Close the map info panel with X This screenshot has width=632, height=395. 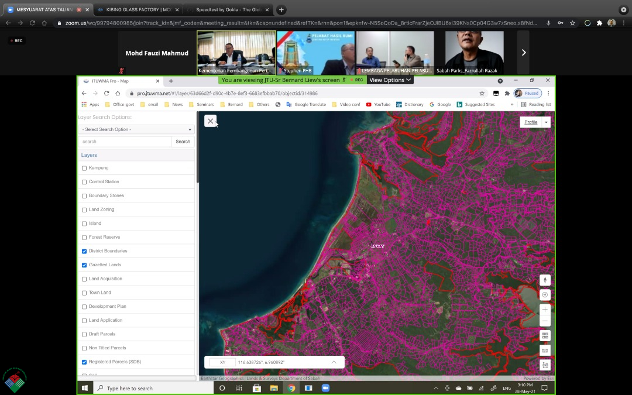coord(211,121)
